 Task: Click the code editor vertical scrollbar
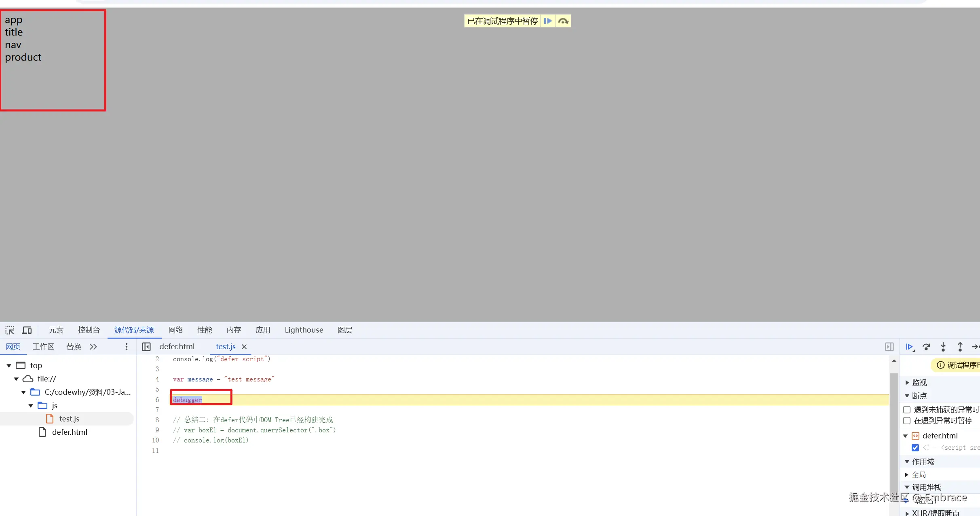tap(894, 436)
